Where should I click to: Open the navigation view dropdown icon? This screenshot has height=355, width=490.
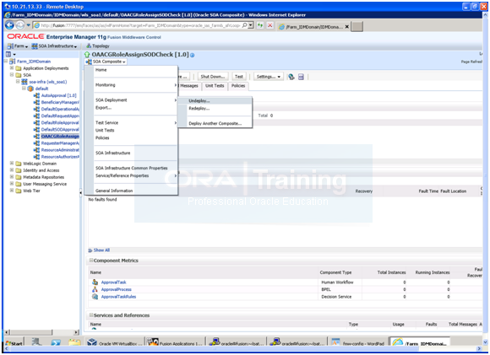click(11, 54)
